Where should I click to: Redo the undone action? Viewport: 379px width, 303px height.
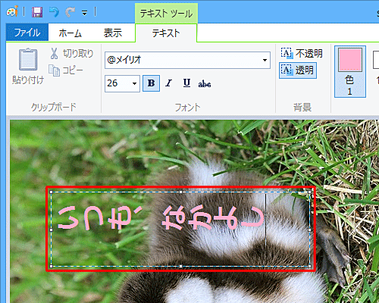pyautogui.click(x=70, y=12)
